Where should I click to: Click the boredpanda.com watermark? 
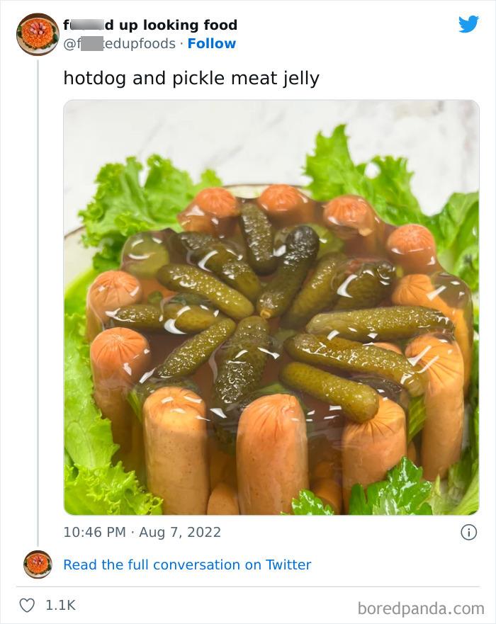pyautogui.click(x=421, y=608)
